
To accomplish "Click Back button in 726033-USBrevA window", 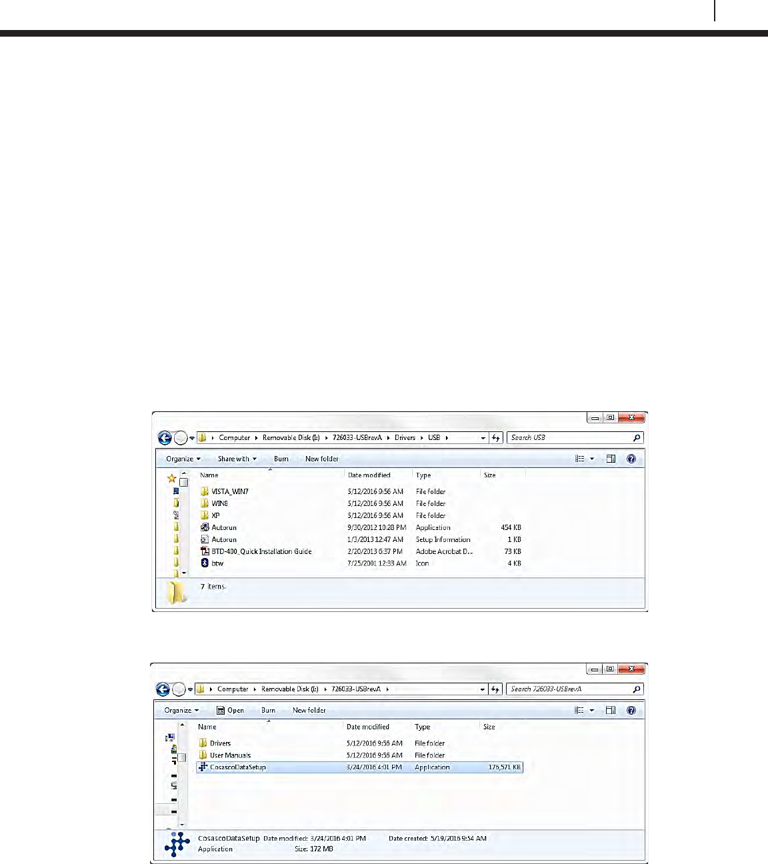I will click(163, 689).
